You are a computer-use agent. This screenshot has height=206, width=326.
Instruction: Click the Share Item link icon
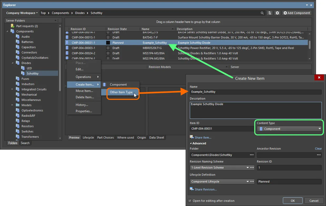(192, 137)
